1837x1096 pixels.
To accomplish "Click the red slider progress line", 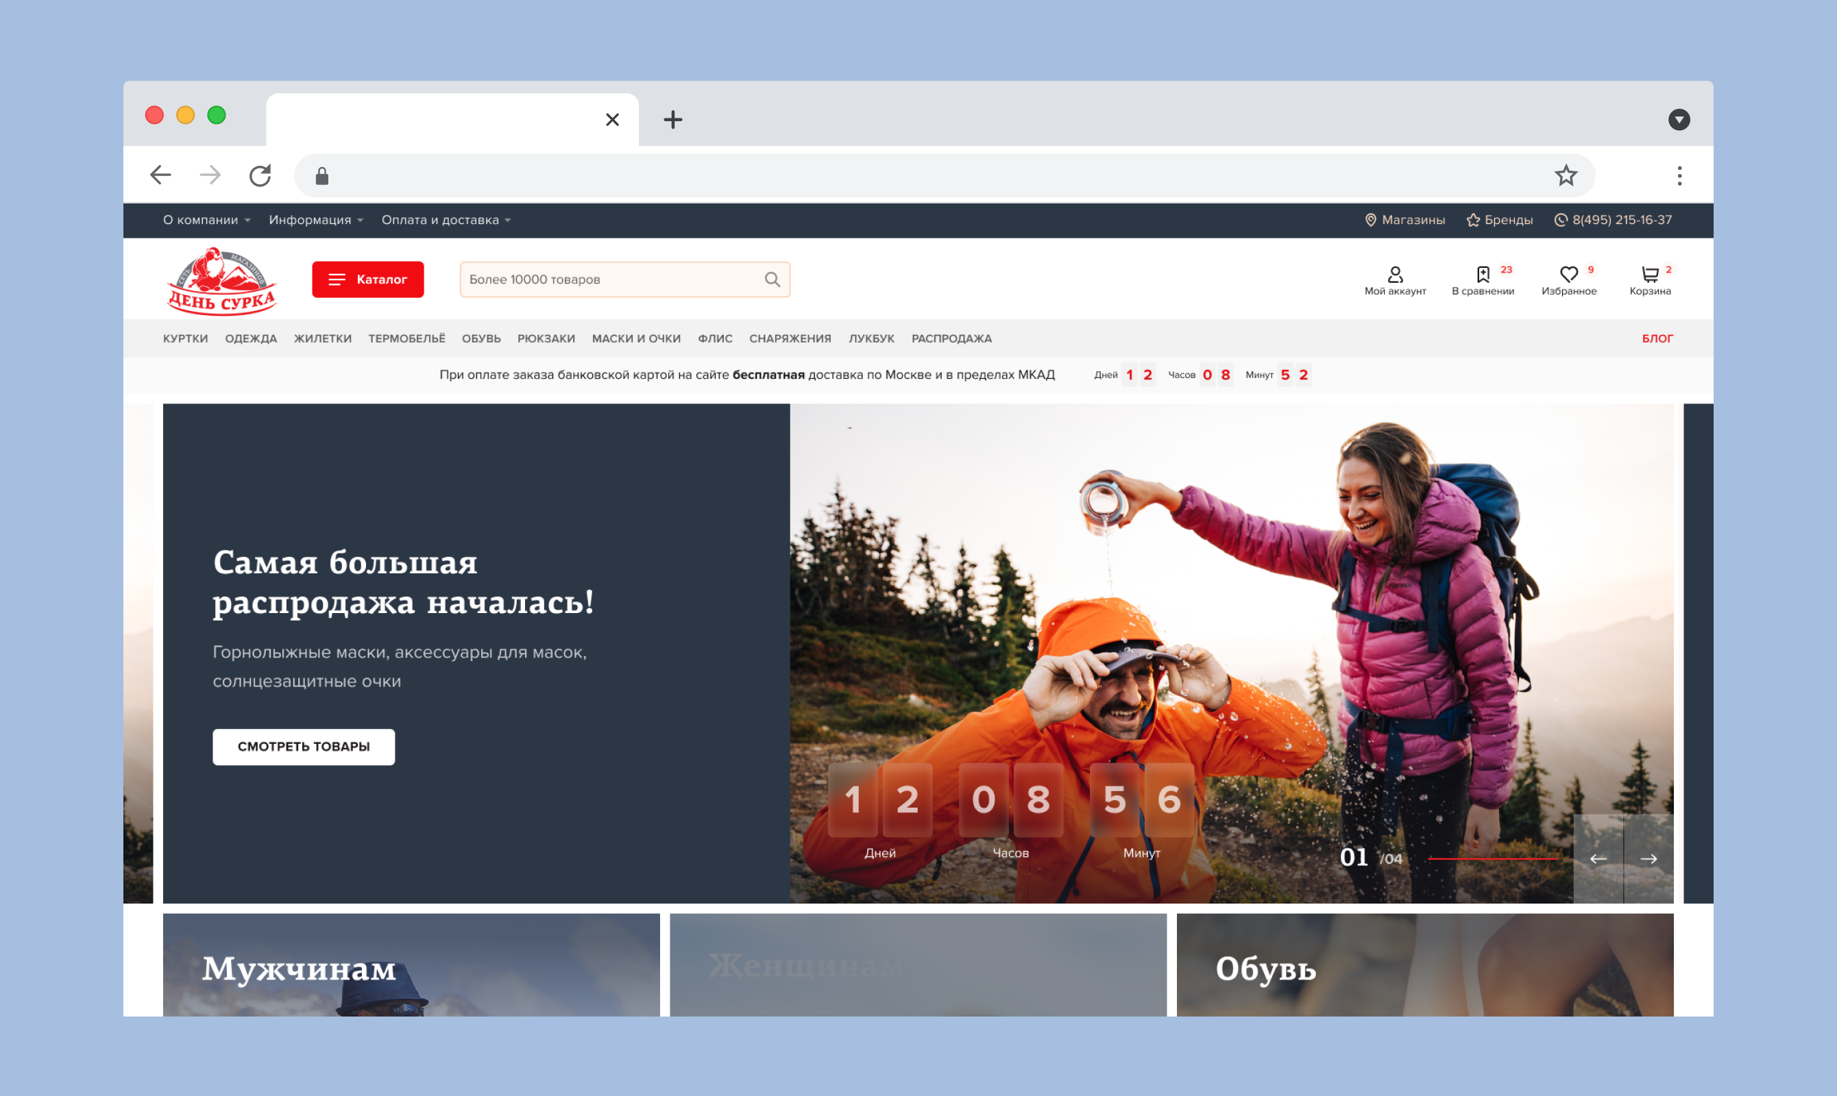I will [x=1494, y=859].
